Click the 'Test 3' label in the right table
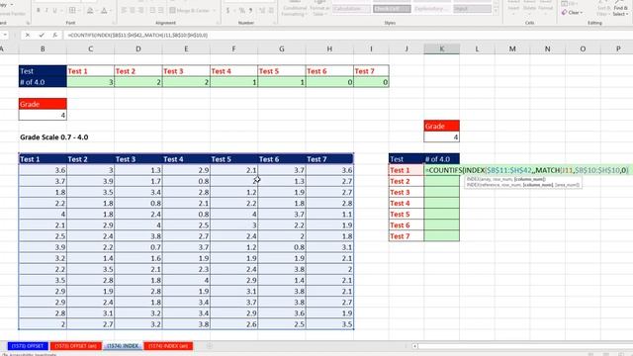This screenshot has height=356, width=633. point(407,192)
